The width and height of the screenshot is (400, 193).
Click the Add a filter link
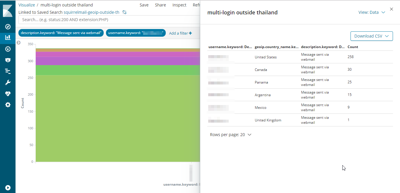[180, 33]
